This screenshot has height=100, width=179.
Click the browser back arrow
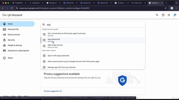pos(3,8)
